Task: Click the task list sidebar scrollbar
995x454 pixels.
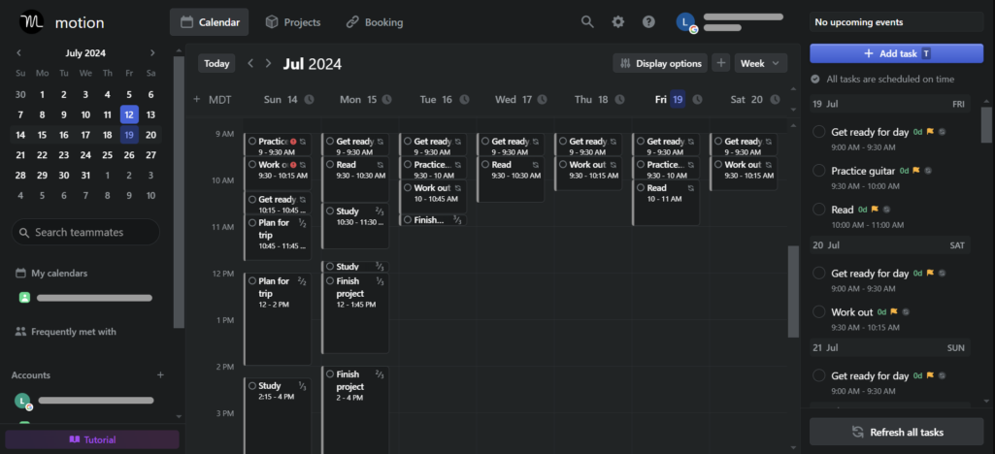Action: [x=986, y=124]
